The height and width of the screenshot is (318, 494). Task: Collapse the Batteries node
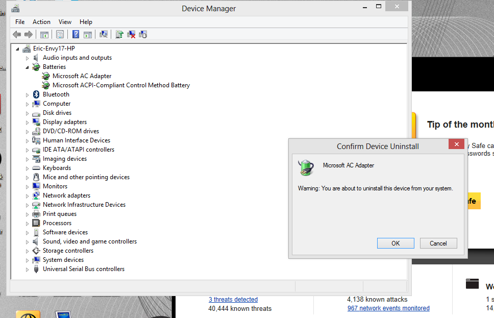(x=27, y=67)
